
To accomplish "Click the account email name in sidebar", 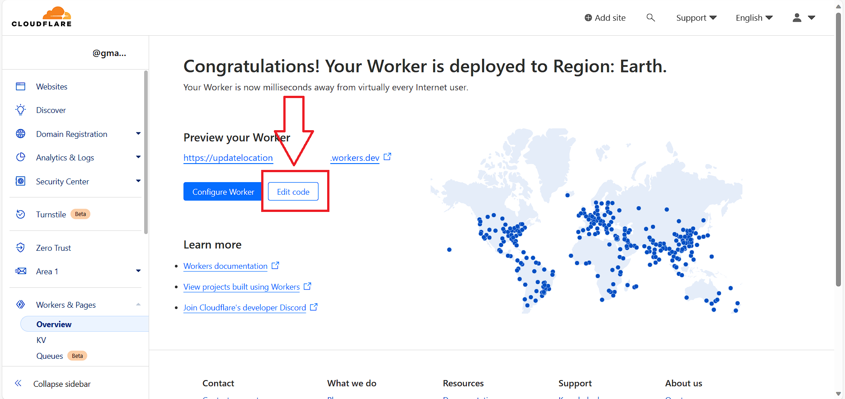I will 109,53.
